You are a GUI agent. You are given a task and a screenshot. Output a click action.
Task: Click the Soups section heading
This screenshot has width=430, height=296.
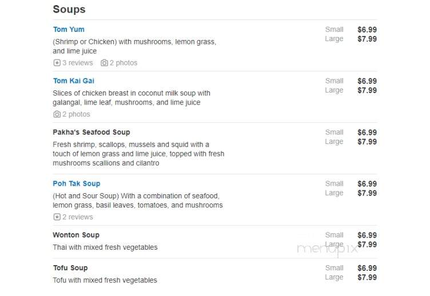tap(69, 9)
